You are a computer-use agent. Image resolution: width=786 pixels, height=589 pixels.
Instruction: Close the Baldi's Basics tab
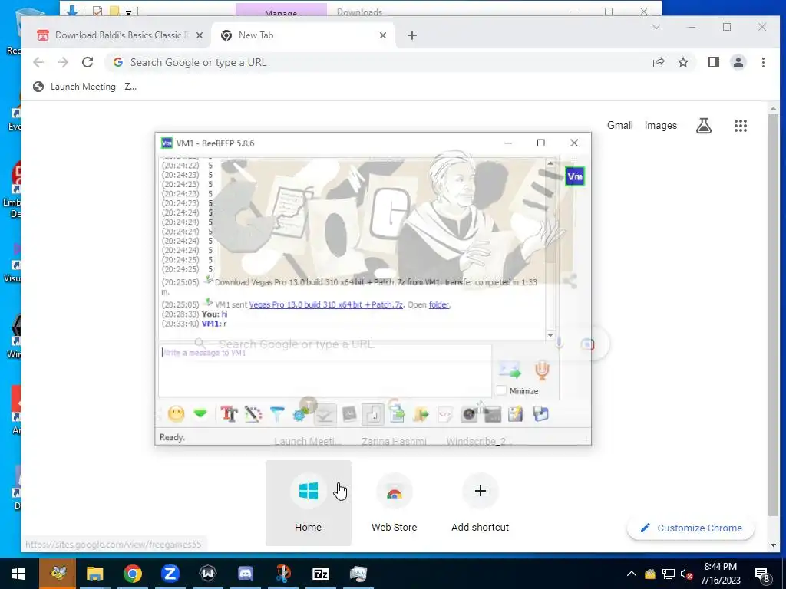point(200,35)
